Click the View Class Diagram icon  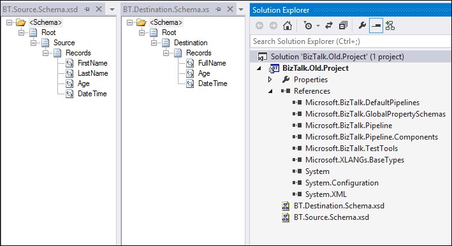point(390,25)
